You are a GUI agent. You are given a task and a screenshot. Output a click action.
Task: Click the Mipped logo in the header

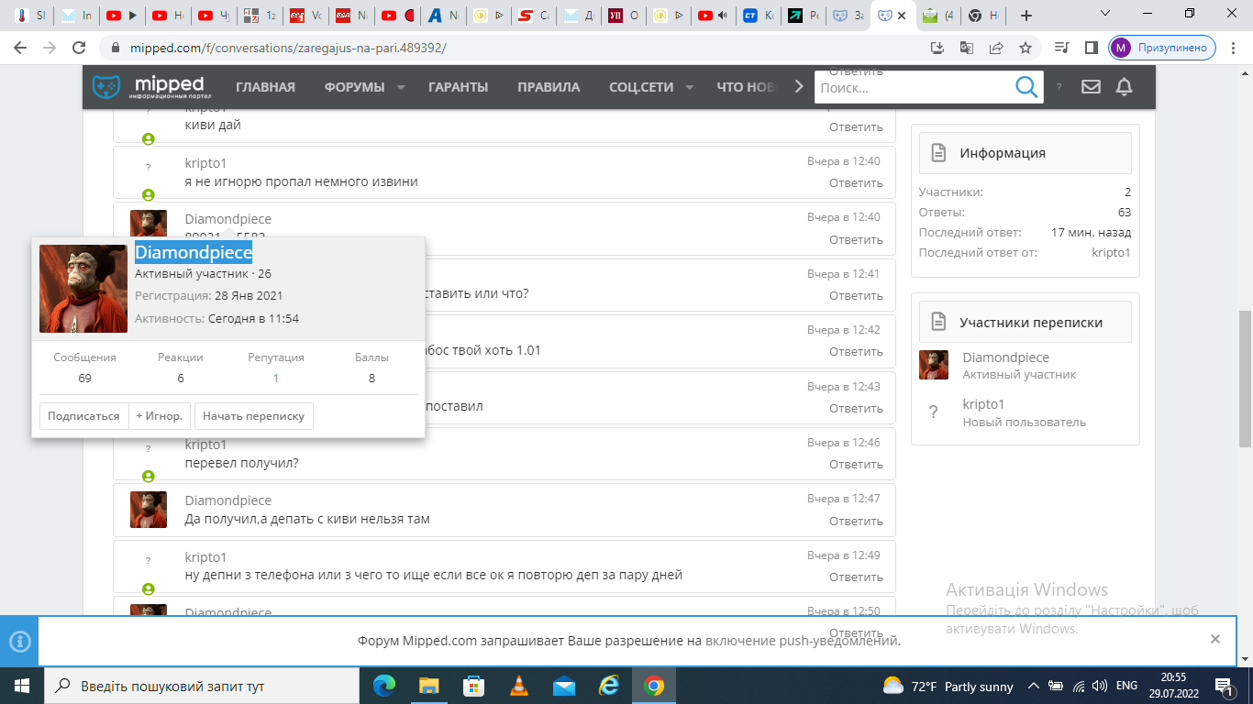point(152,87)
